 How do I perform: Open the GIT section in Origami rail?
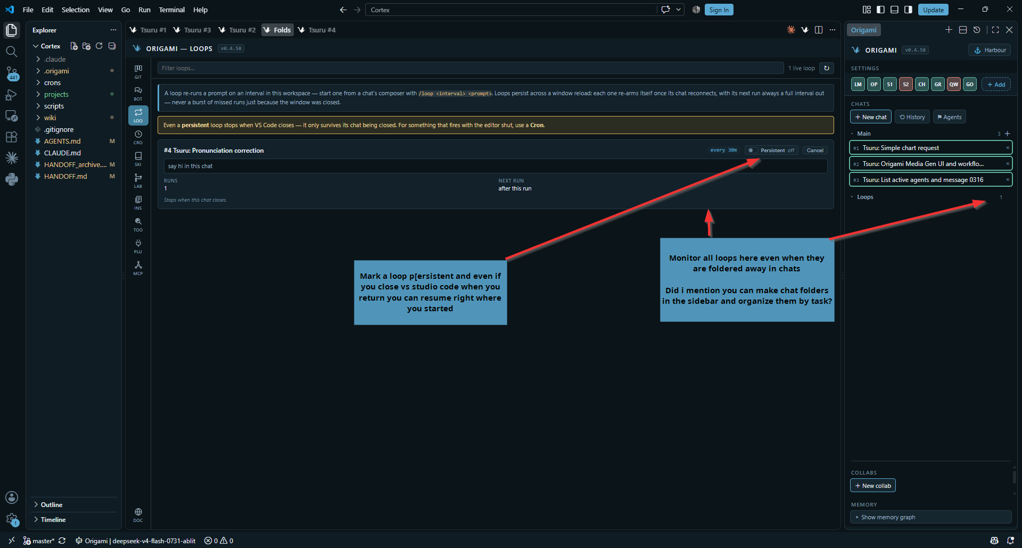[138, 72]
